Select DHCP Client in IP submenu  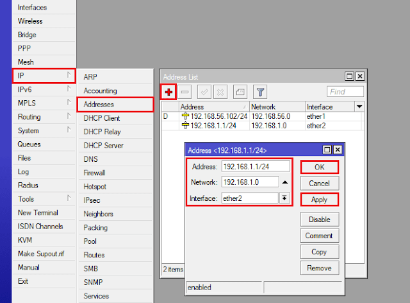click(115, 118)
